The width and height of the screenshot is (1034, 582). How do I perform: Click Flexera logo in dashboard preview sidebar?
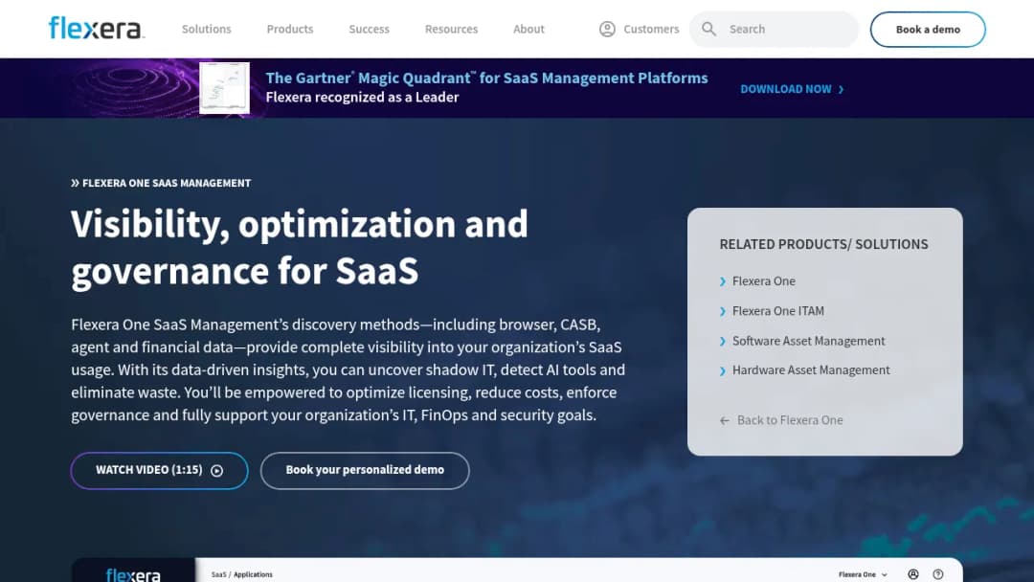click(x=133, y=574)
